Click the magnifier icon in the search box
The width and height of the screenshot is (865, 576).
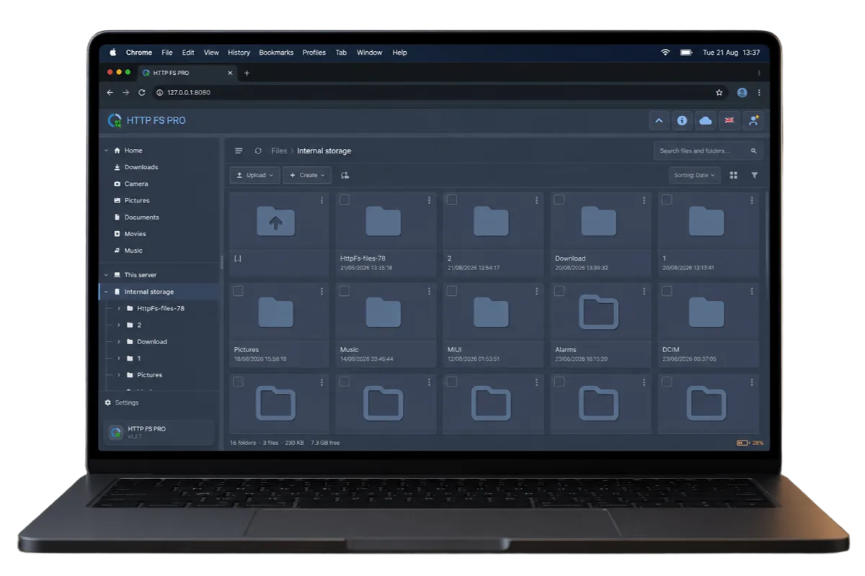pyautogui.click(x=753, y=151)
